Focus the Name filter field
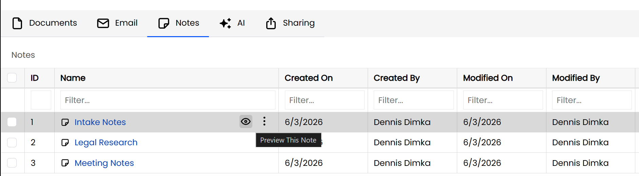The image size is (639, 176). tap(168, 100)
